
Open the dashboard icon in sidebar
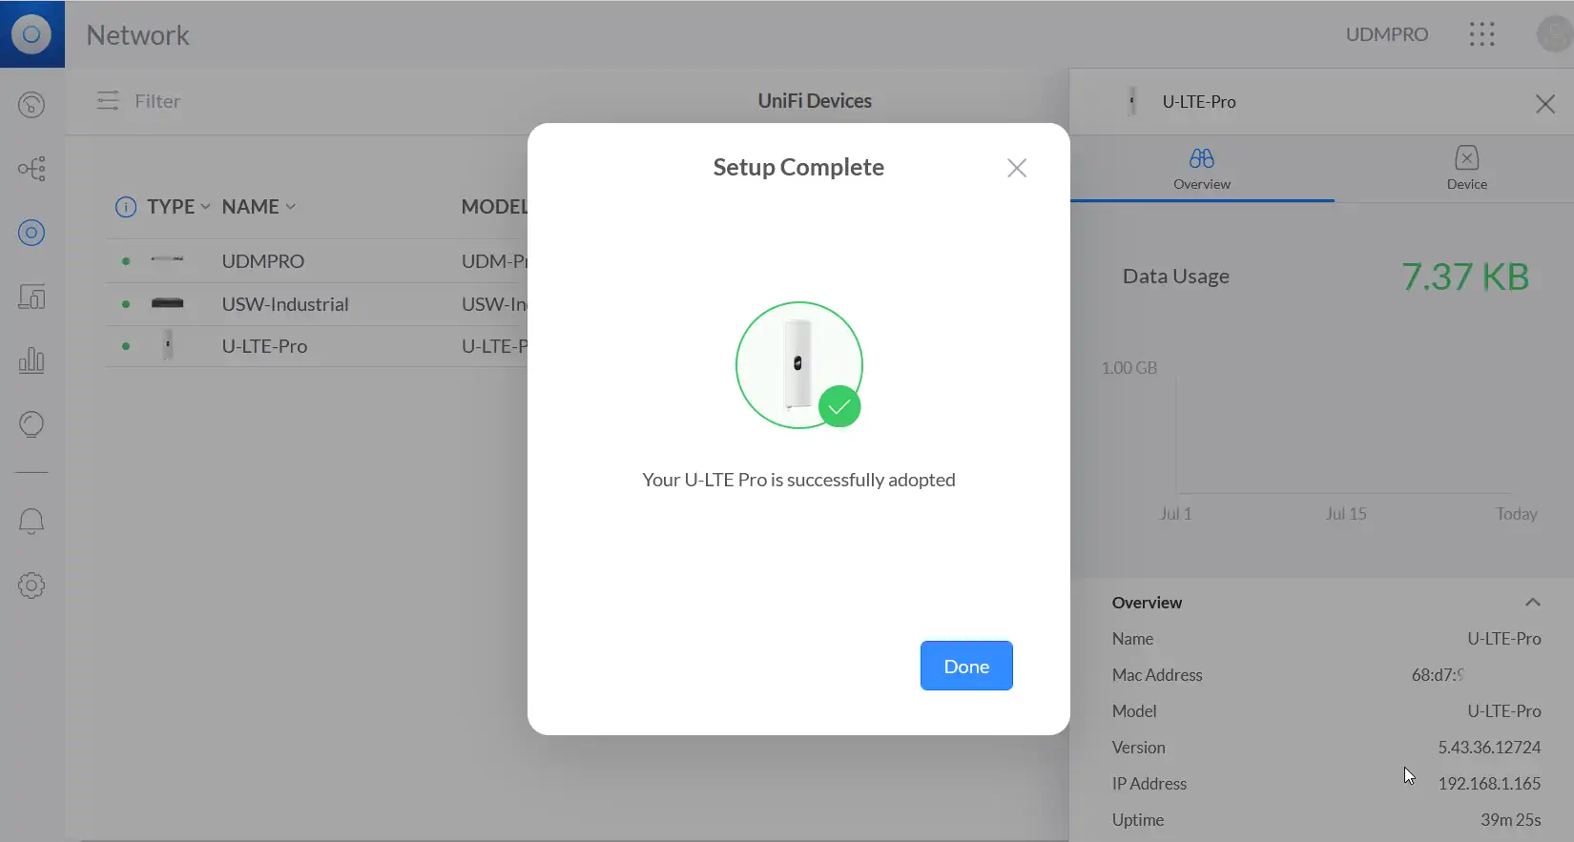31,105
